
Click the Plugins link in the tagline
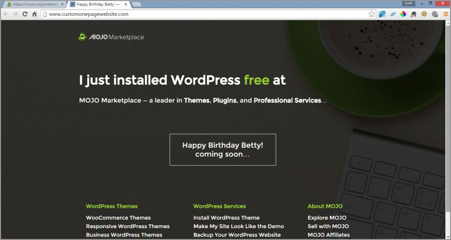(225, 101)
